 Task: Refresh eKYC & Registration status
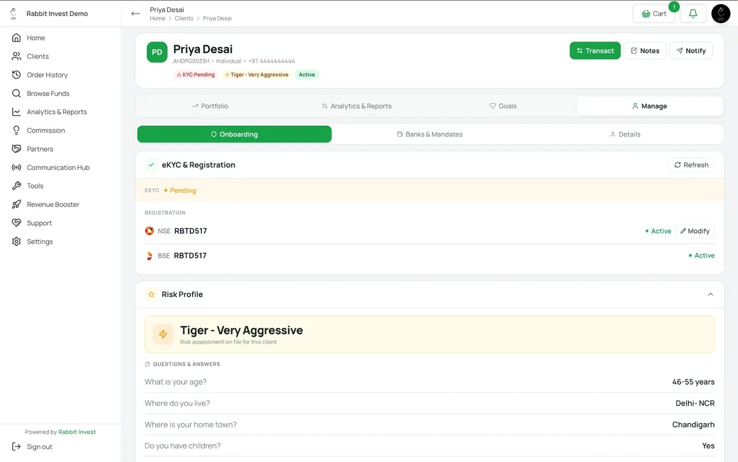pyautogui.click(x=691, y=165)
